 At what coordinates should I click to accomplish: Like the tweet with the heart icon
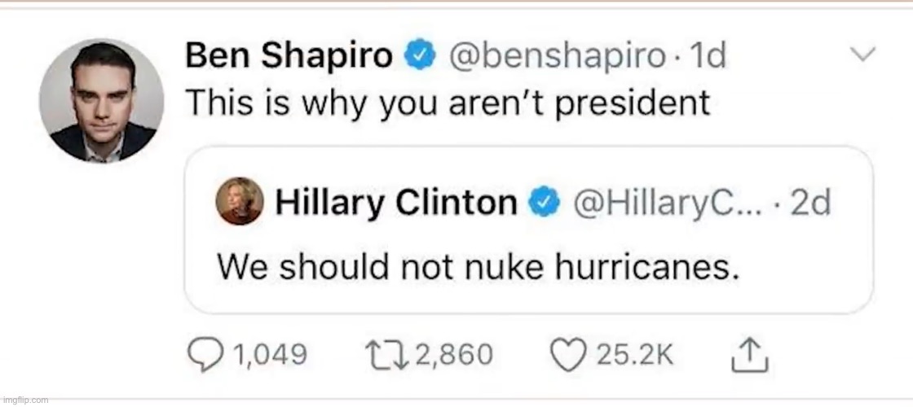point(571,354)
